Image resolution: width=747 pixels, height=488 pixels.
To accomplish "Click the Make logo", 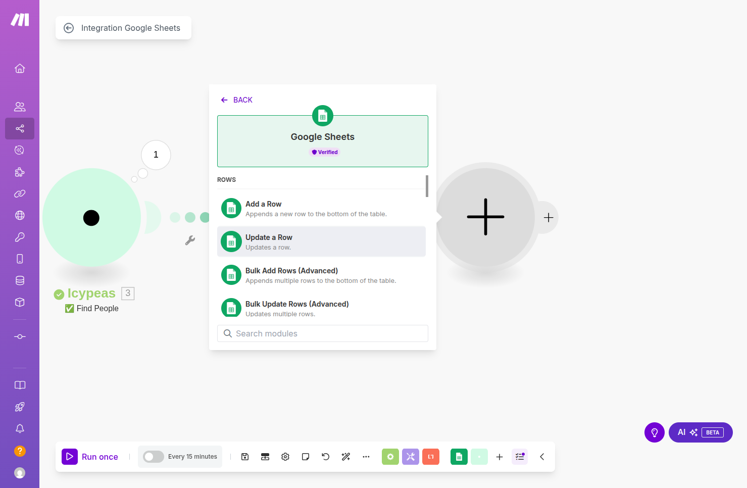I will coord(20,20).
